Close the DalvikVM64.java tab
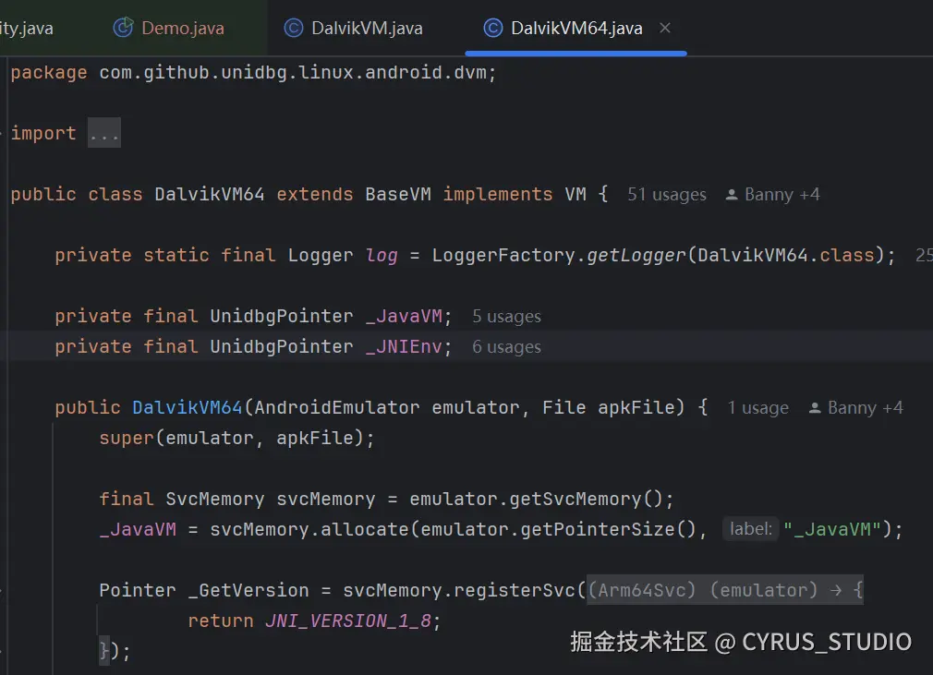Viewport: 933px width, 675px height. [x=665, y=28]
